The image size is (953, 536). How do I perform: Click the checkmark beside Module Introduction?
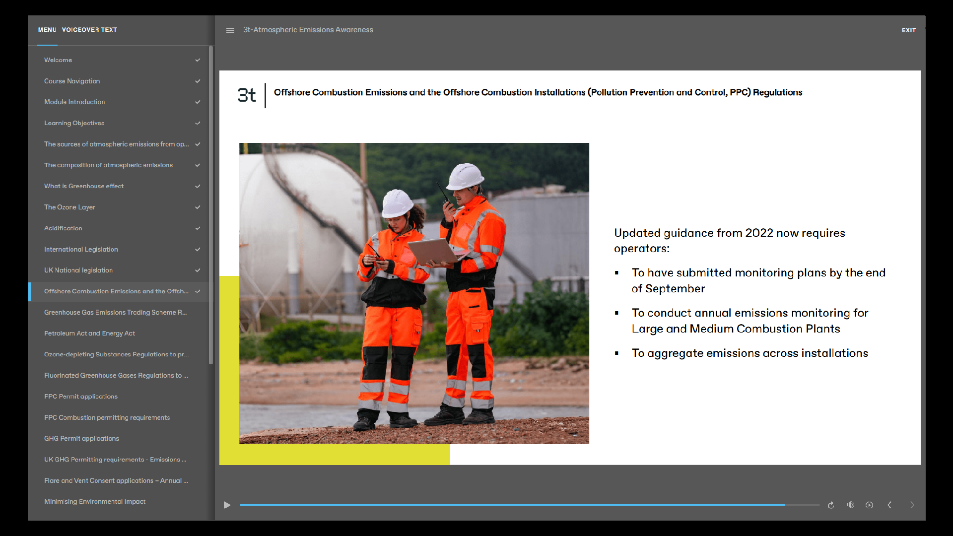point(198,102)
